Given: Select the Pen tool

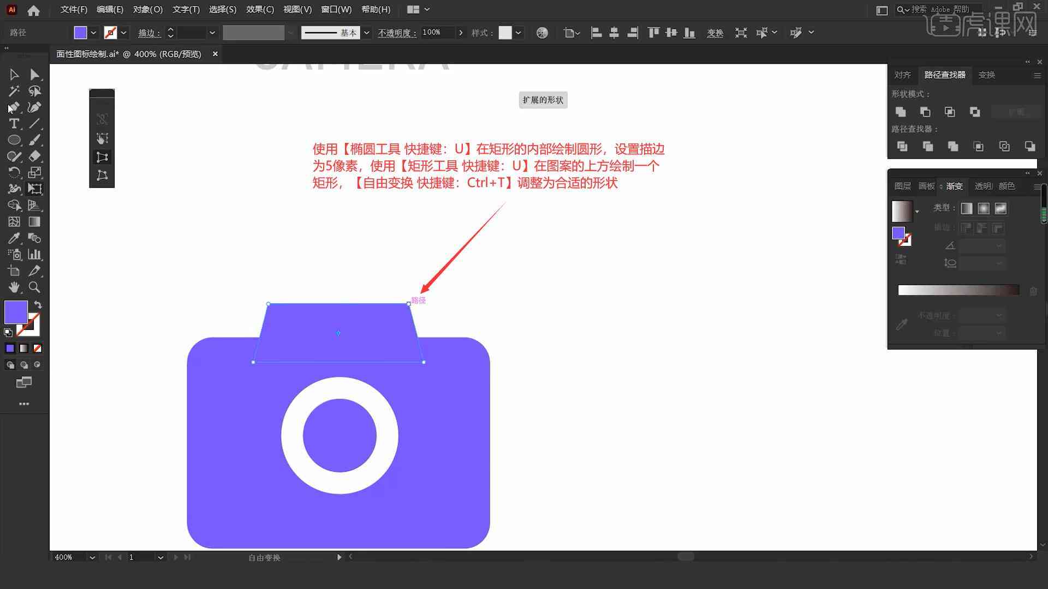Looking at the screenshot, I should [x=14, y=107].
